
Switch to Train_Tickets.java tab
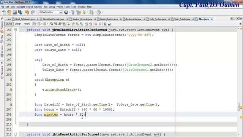coord(182,19)
